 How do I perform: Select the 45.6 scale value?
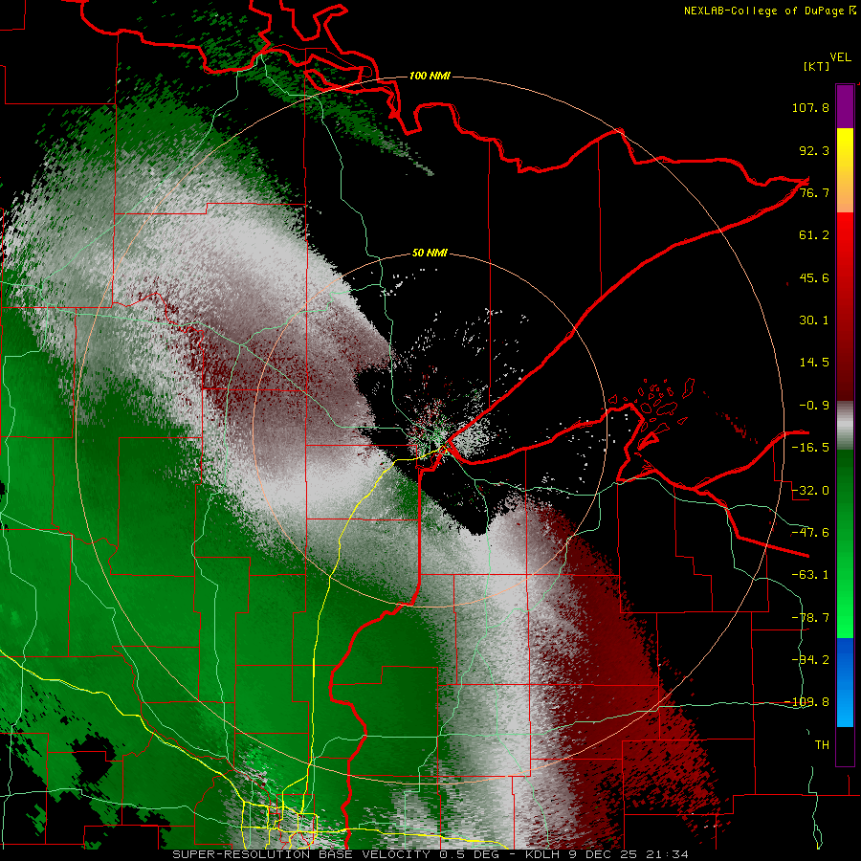(x=814, y=277)
